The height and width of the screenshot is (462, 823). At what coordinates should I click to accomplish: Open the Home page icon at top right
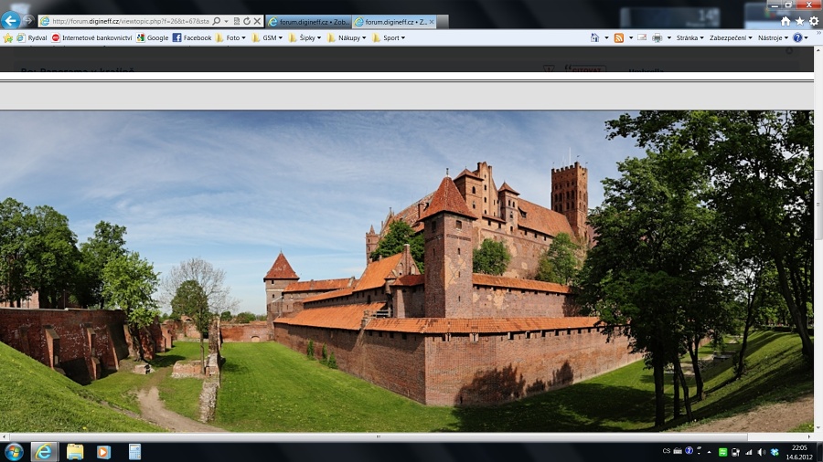(786, 21)
